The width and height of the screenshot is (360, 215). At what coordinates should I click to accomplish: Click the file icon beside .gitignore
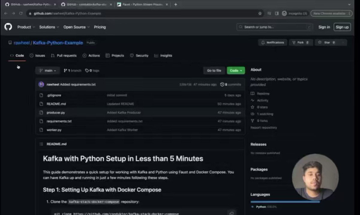tap(41, 95)
